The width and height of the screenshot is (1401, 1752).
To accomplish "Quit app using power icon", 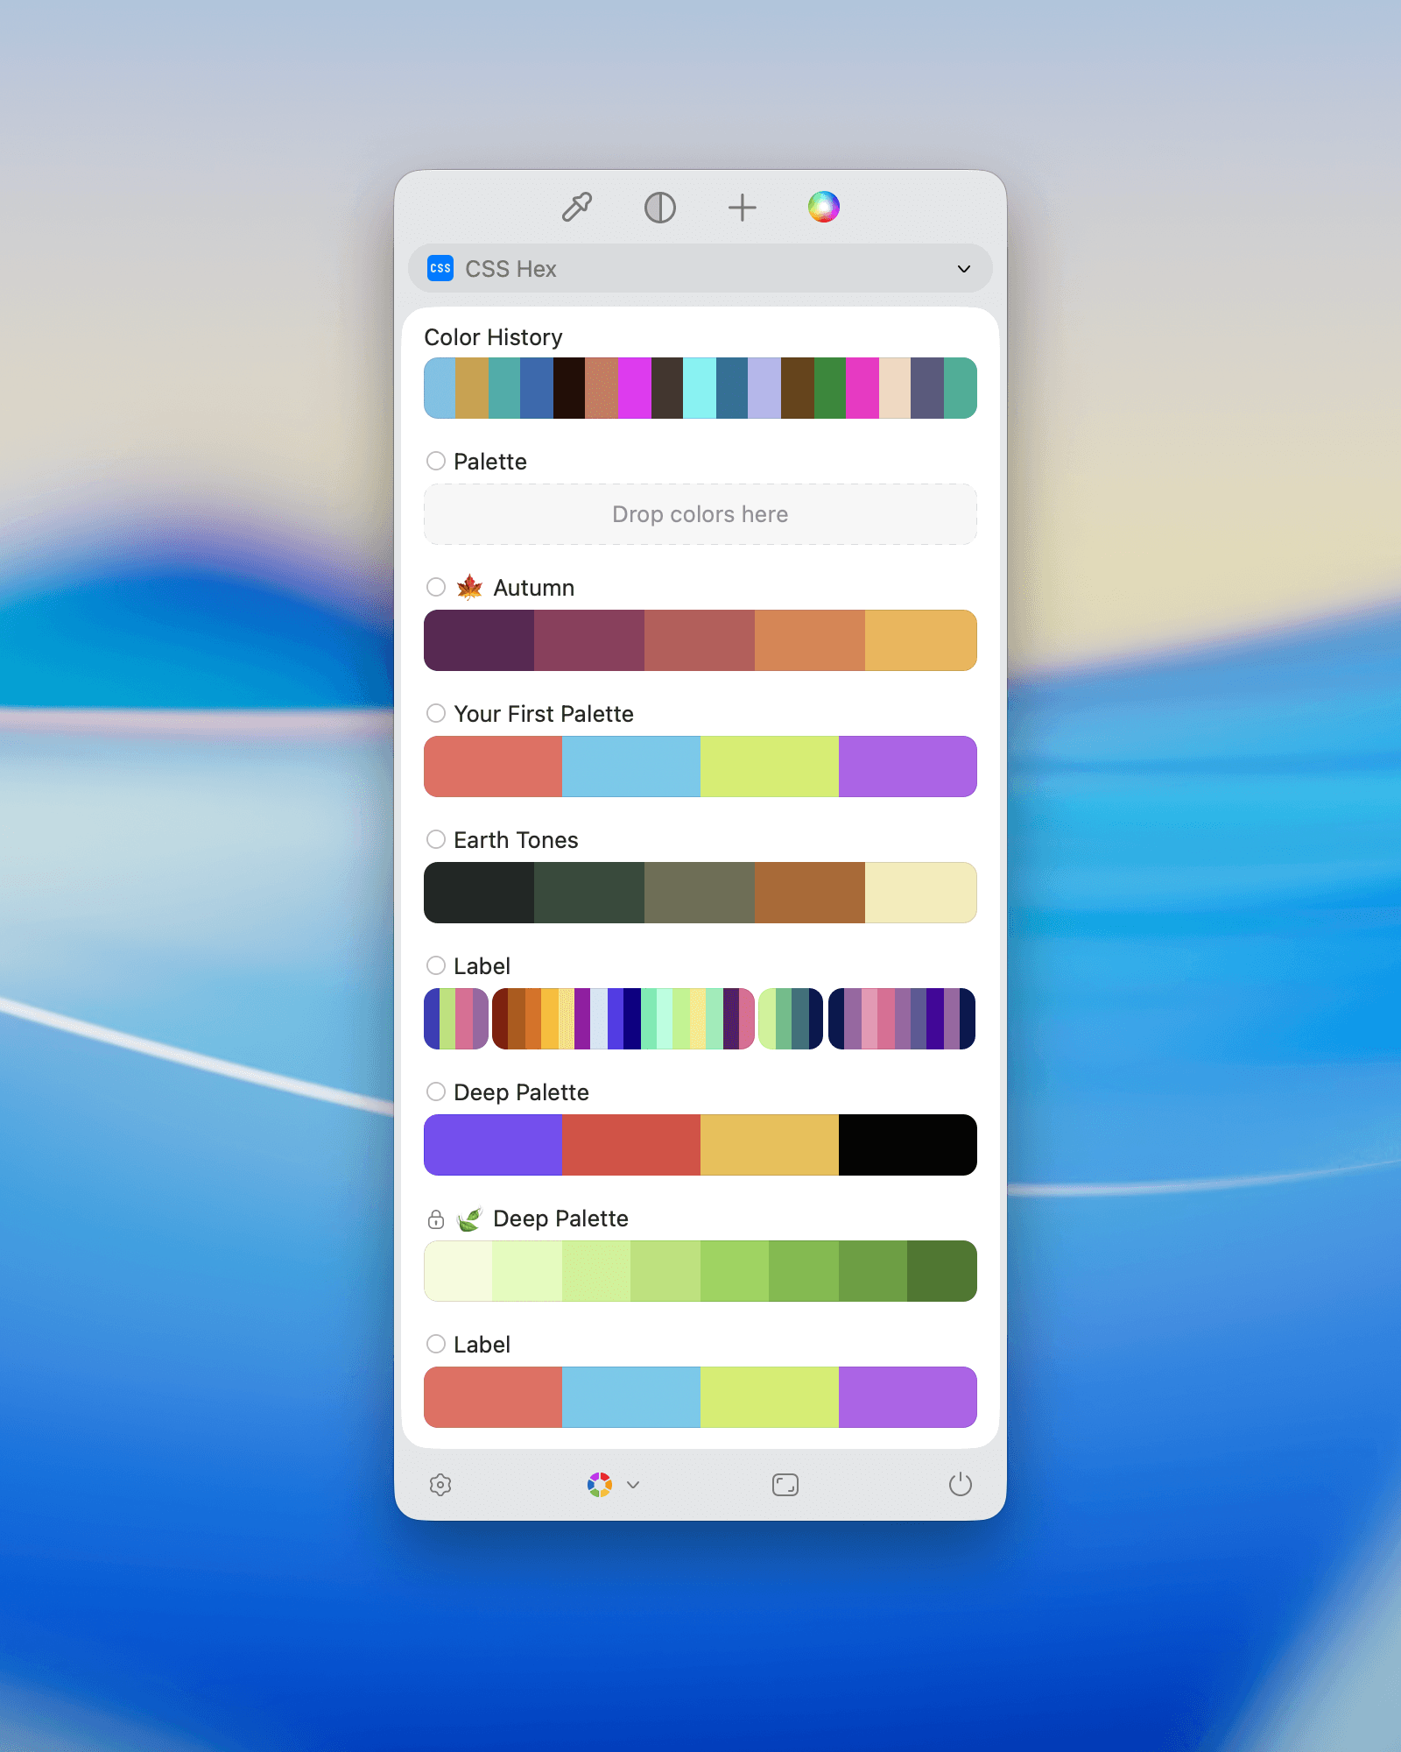I will coord(961,1484).
